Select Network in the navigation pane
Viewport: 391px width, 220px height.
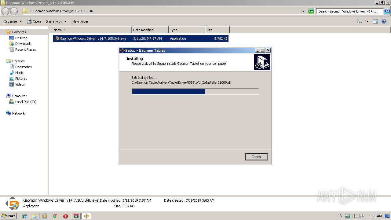click(18, 113)
